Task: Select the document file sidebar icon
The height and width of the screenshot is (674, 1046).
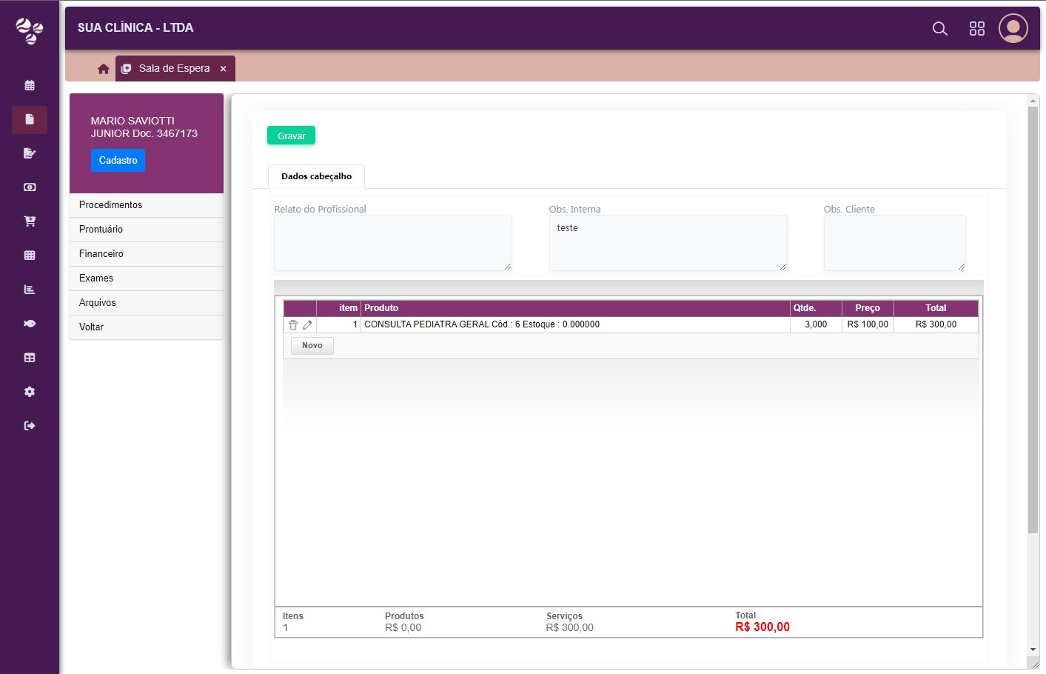Action: tap(30, 119)
